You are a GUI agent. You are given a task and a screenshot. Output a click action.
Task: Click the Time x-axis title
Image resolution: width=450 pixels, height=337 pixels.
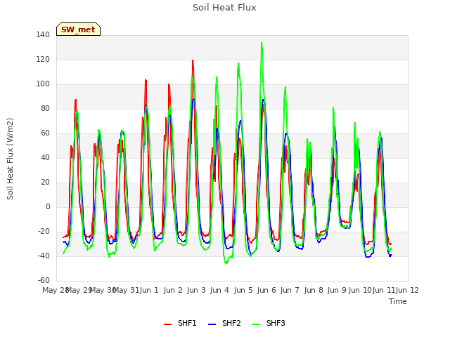click(x=398, y=301)
